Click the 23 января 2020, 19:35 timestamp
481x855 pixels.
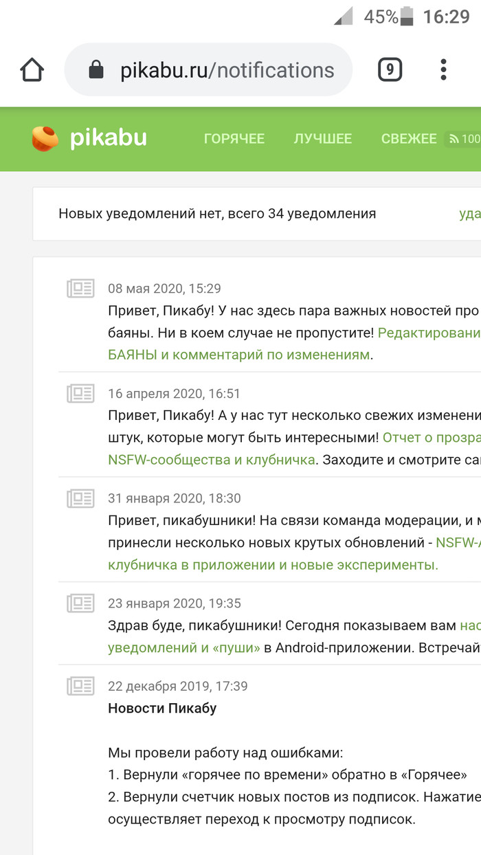pyautogui.click(x=175, y=603)
